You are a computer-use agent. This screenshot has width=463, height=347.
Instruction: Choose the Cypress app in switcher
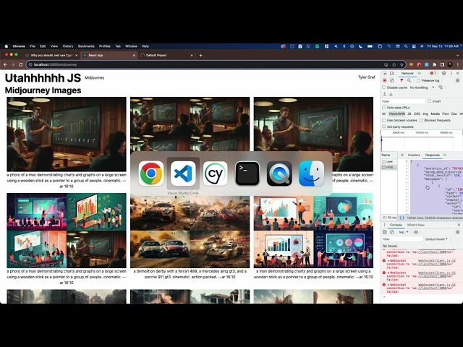(216, 173)
